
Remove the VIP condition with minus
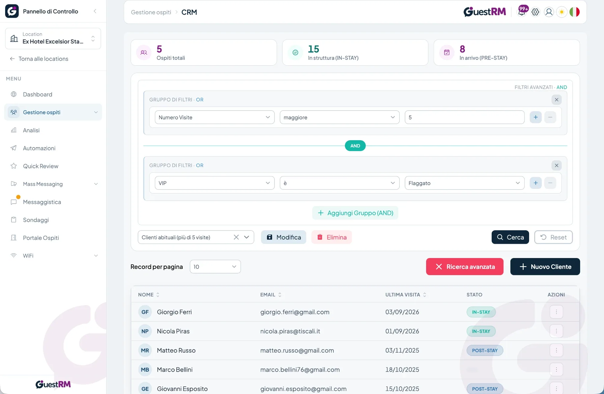[550, 183]
